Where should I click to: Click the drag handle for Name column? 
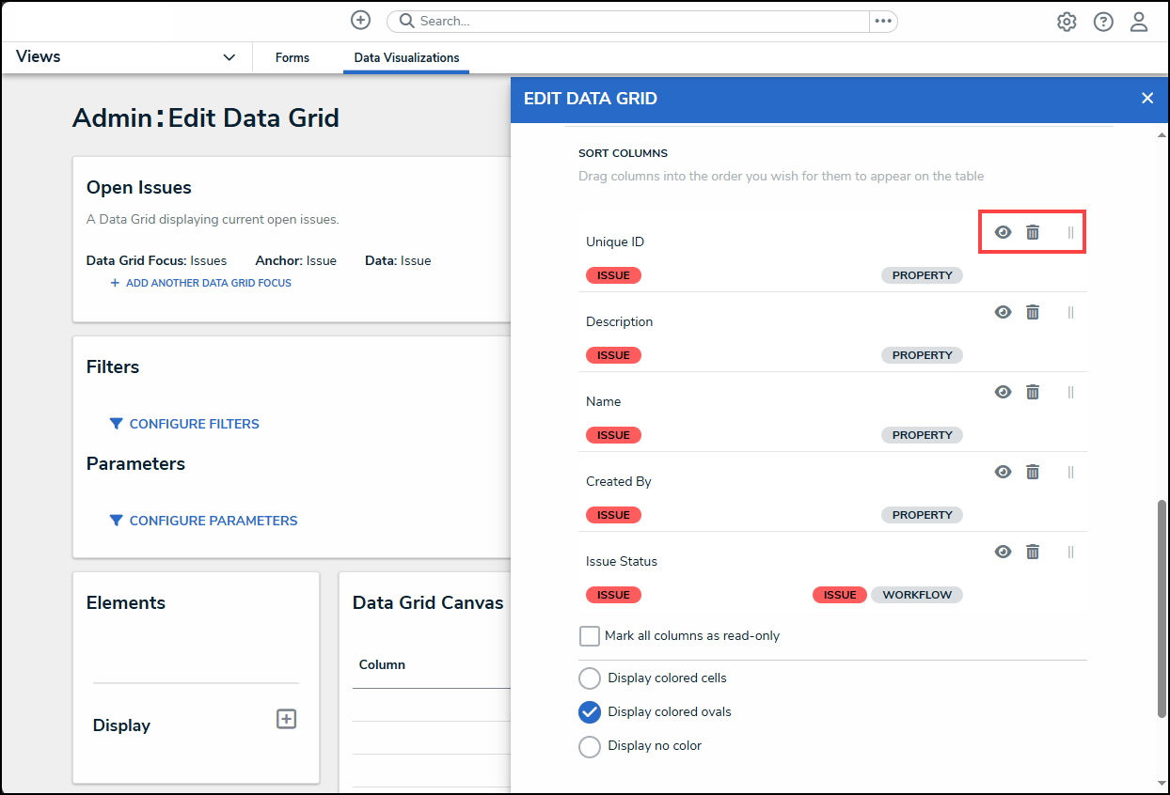[x=1070, y=392]
